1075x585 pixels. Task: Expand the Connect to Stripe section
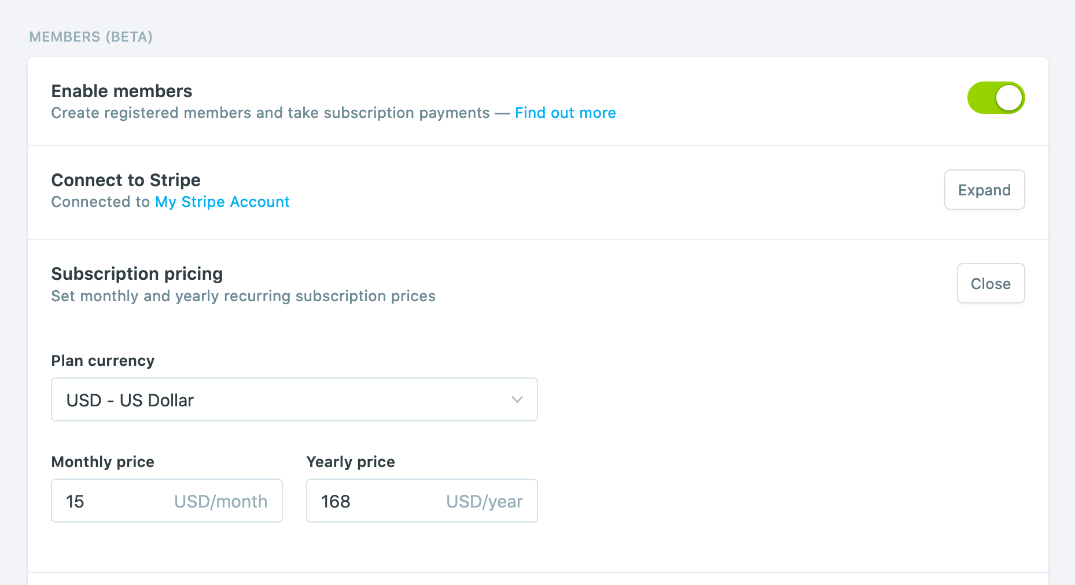click(984, 190)
